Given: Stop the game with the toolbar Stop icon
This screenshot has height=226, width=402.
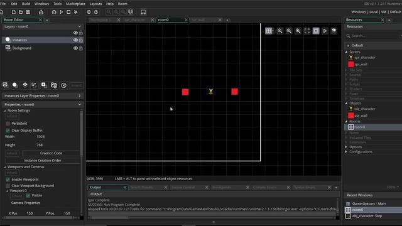Looking at the screenshot, I should pos(68,12).
